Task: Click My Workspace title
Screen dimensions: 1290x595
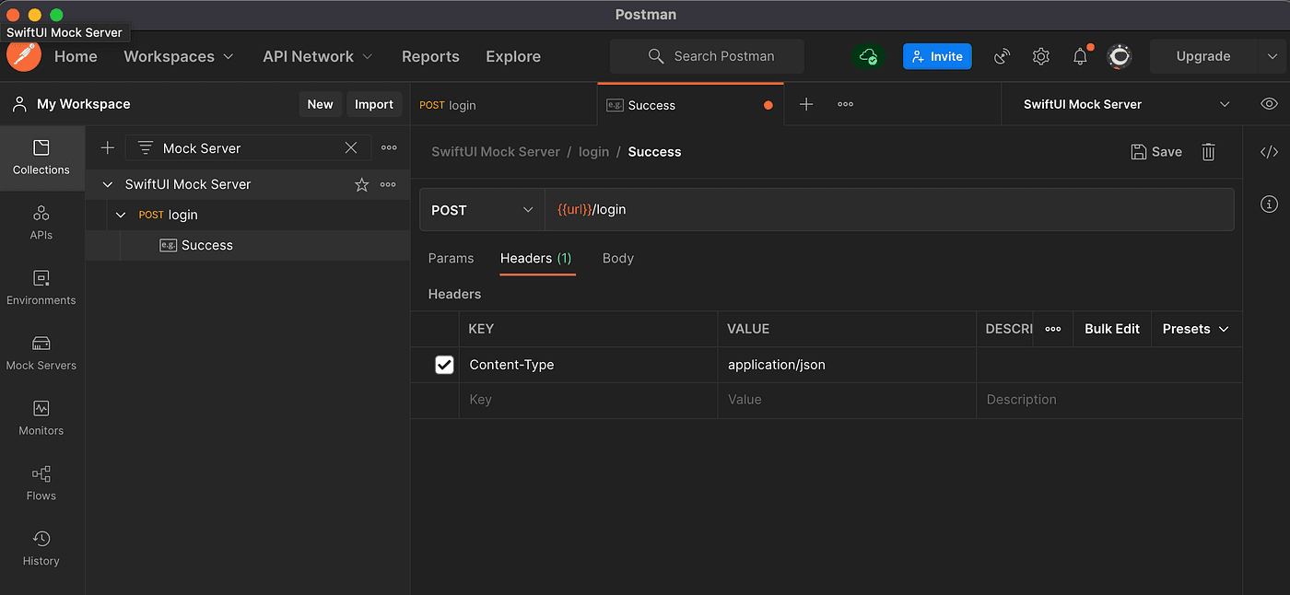Action: [x=83, y=104]
